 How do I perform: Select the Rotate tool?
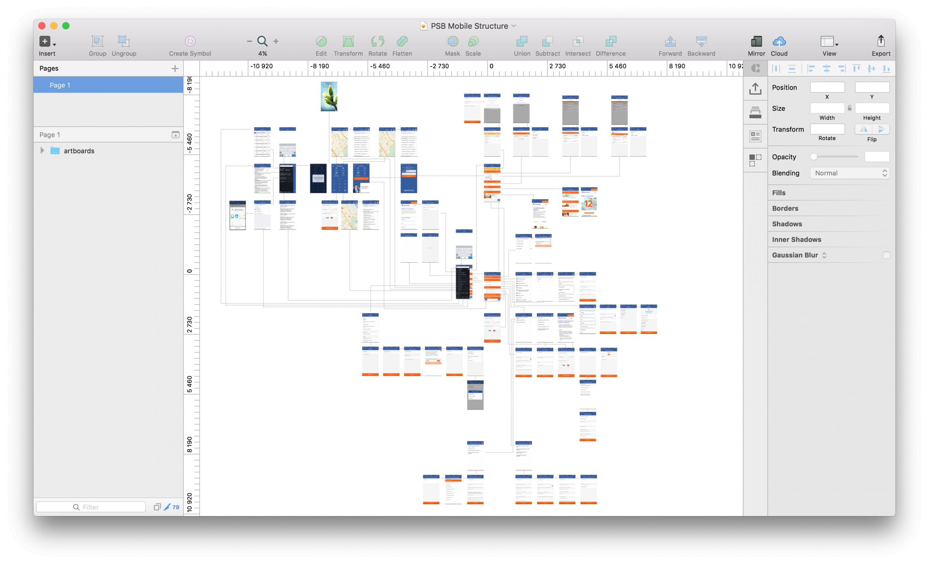click(378, 41)
